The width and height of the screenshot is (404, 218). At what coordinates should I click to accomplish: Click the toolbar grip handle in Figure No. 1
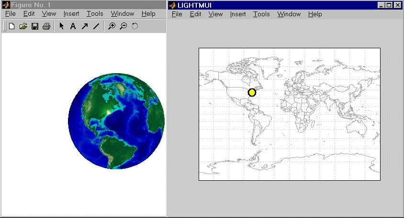tap(4, 26)
